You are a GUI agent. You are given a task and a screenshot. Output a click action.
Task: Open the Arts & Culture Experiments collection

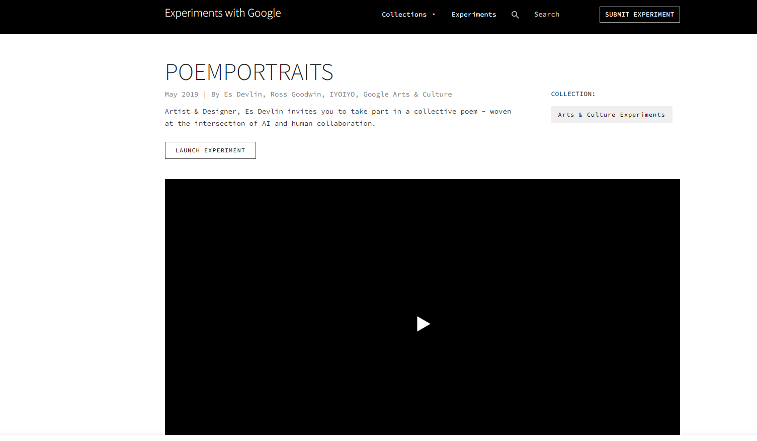tap(611, 115)
